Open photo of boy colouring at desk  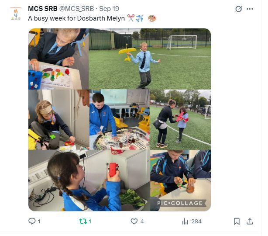[x=58, y=59]
